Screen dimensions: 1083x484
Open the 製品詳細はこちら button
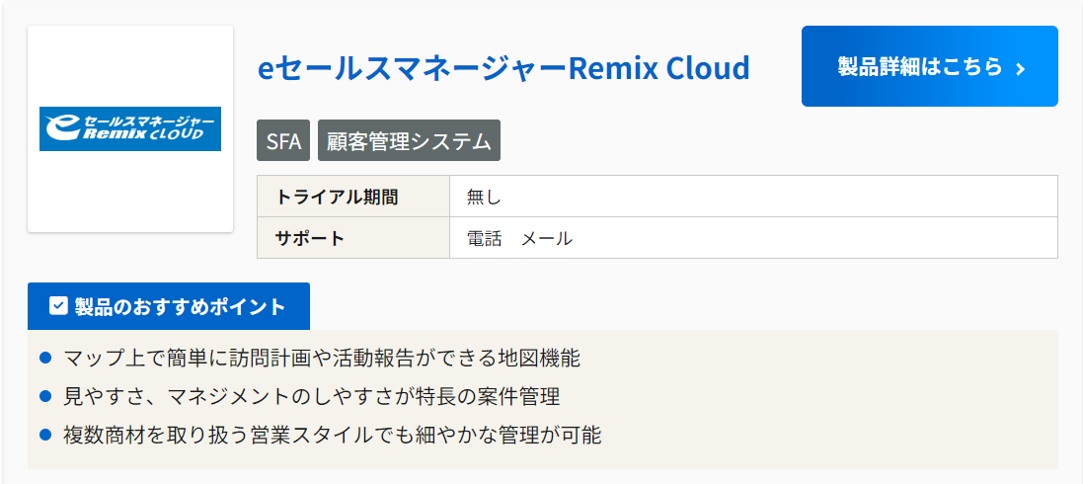pos(930,66)
